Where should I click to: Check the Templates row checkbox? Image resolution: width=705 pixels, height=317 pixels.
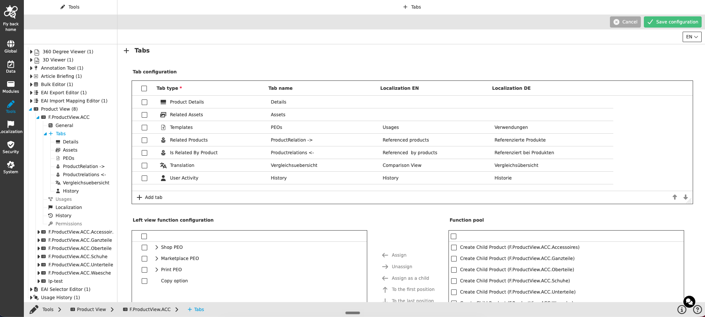(x=145, y=128)
